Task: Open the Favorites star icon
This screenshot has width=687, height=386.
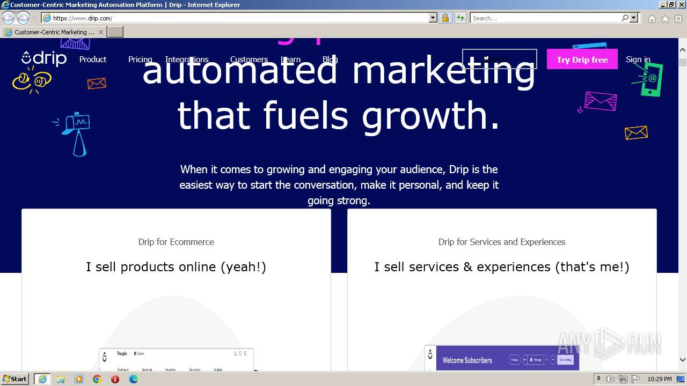Action: tap(665, 19)
